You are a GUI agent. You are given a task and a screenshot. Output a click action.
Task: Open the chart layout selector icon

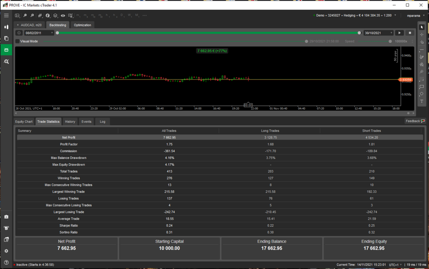[17, 16]
